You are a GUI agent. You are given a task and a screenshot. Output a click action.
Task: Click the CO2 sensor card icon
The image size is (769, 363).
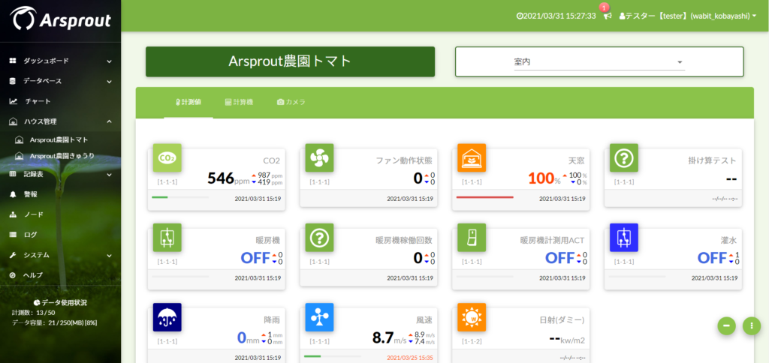pyautogui.click(x=167, y=157)
